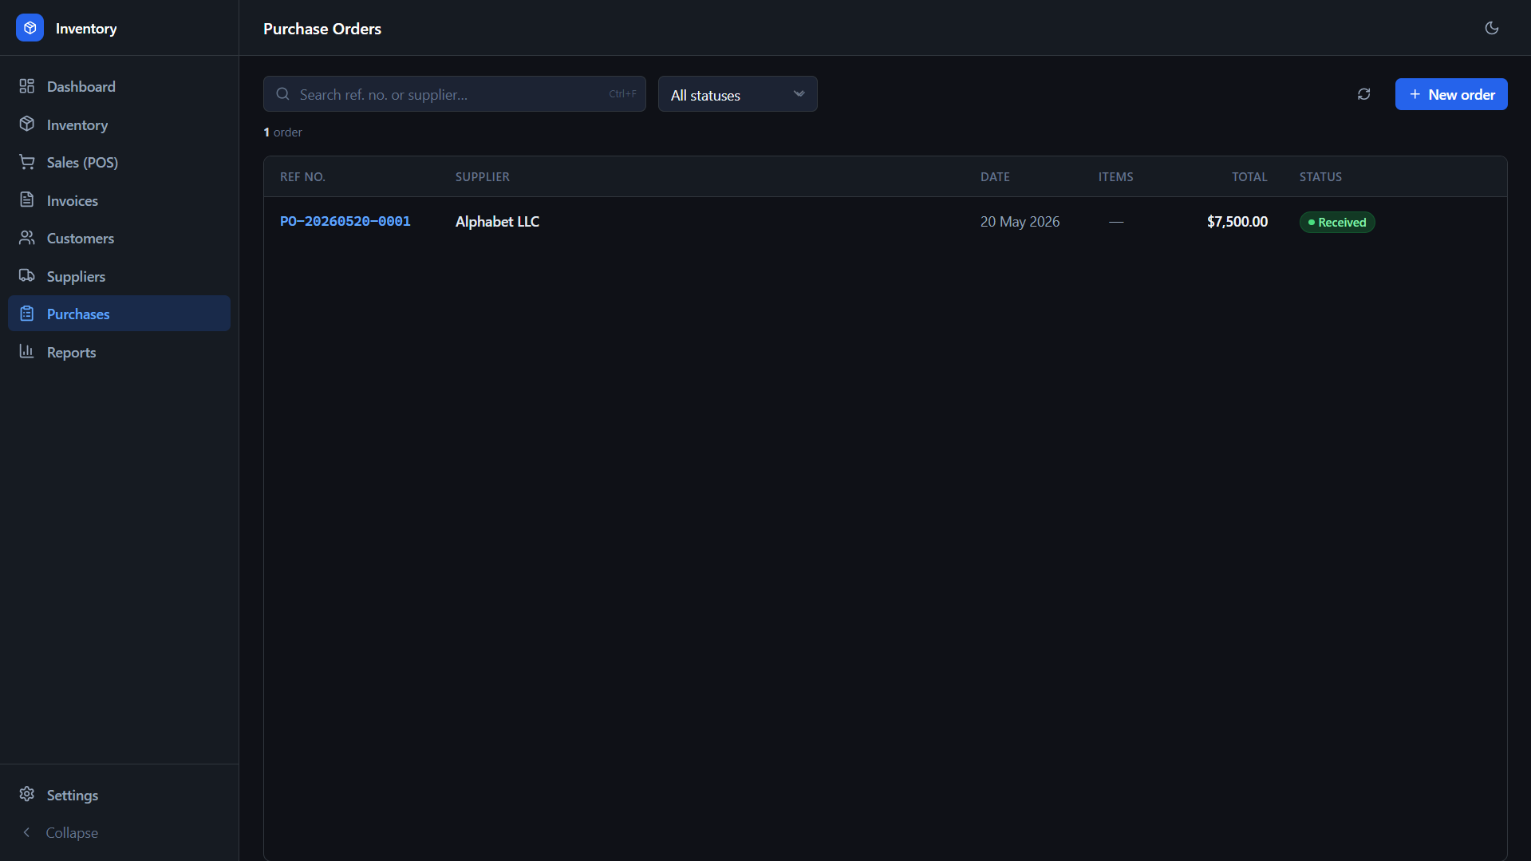The width and height of the screenshot is (1531, 861).
Task: Go to Suppliers section
Action: (119, 276)
